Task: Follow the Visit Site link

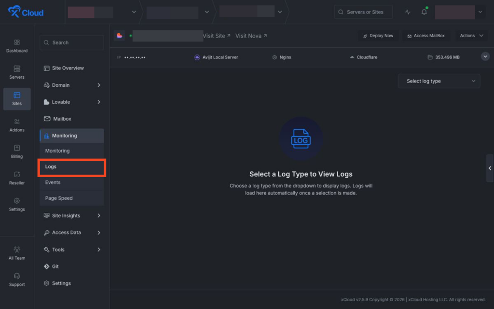Action: point(217,36)
